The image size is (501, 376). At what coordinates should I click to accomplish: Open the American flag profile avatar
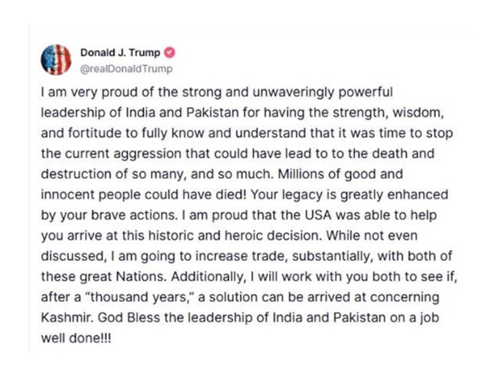point(56,59)
